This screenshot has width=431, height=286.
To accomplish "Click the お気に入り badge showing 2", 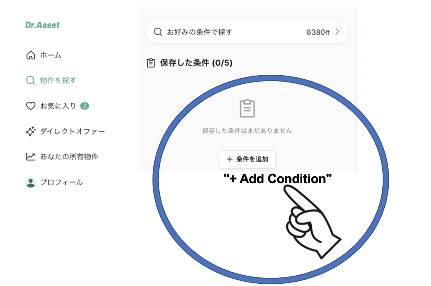I will 84,105.
